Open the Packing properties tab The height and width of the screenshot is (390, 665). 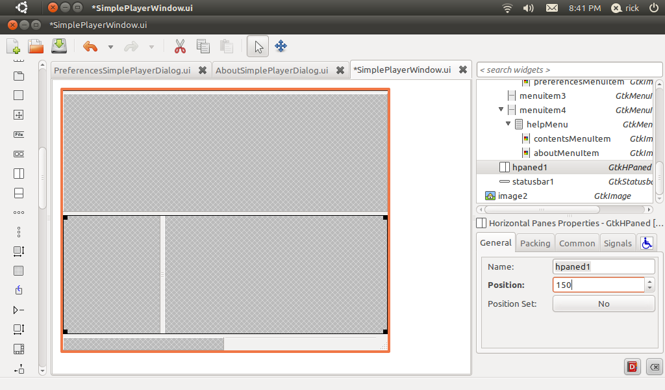[x=535, y=243]
